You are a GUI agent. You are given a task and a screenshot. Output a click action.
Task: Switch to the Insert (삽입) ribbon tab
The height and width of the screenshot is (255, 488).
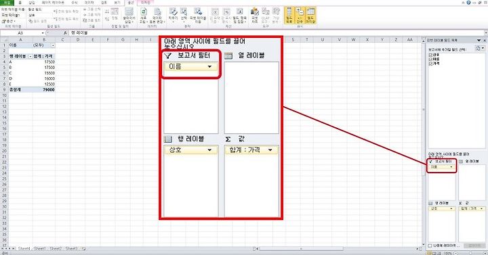[x=32, y=3]
